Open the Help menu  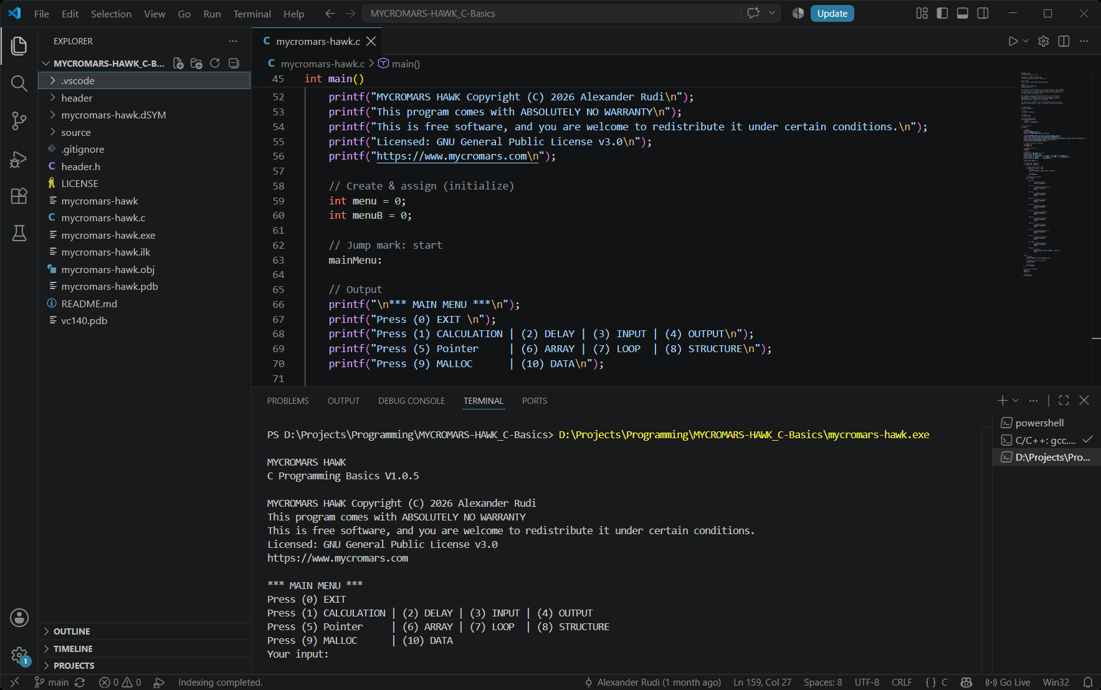(x=293, y=14)
